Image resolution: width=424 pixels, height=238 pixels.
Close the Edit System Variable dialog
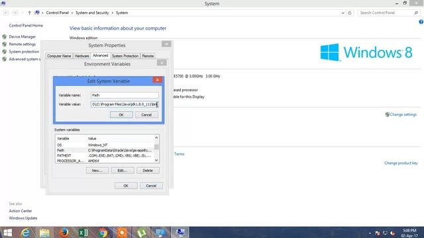[158, 79]
